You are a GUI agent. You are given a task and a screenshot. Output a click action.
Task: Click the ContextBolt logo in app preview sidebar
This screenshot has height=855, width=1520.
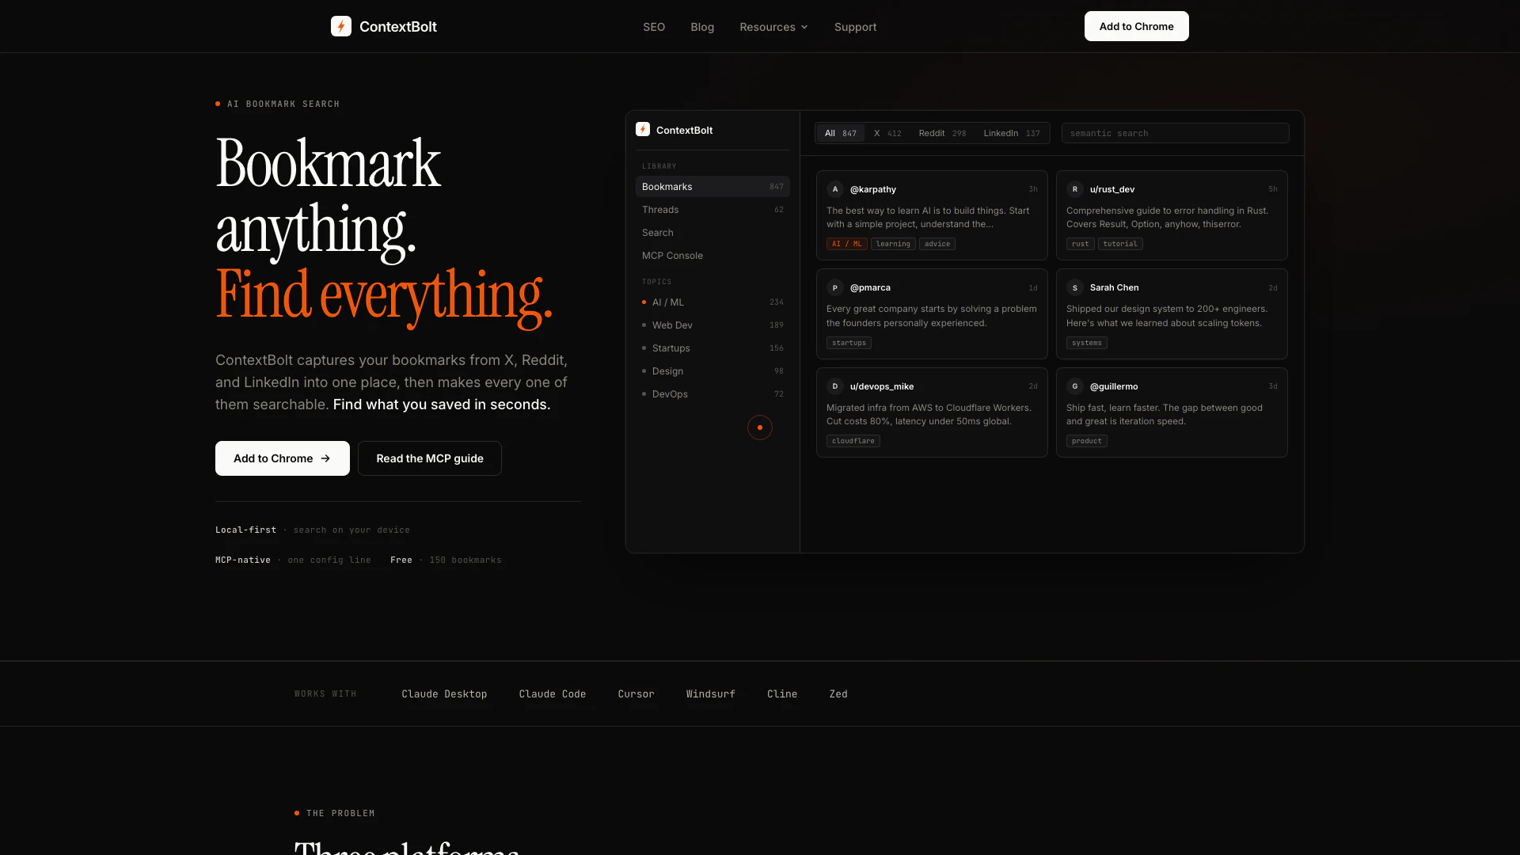(643, 129)
